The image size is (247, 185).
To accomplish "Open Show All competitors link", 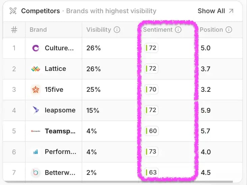I will click(211, 11).
